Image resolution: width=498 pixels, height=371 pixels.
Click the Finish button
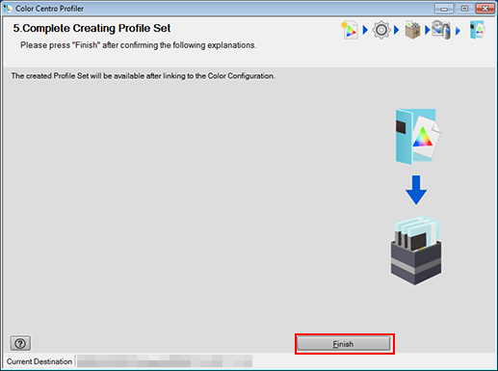click(x=343, y=344)
